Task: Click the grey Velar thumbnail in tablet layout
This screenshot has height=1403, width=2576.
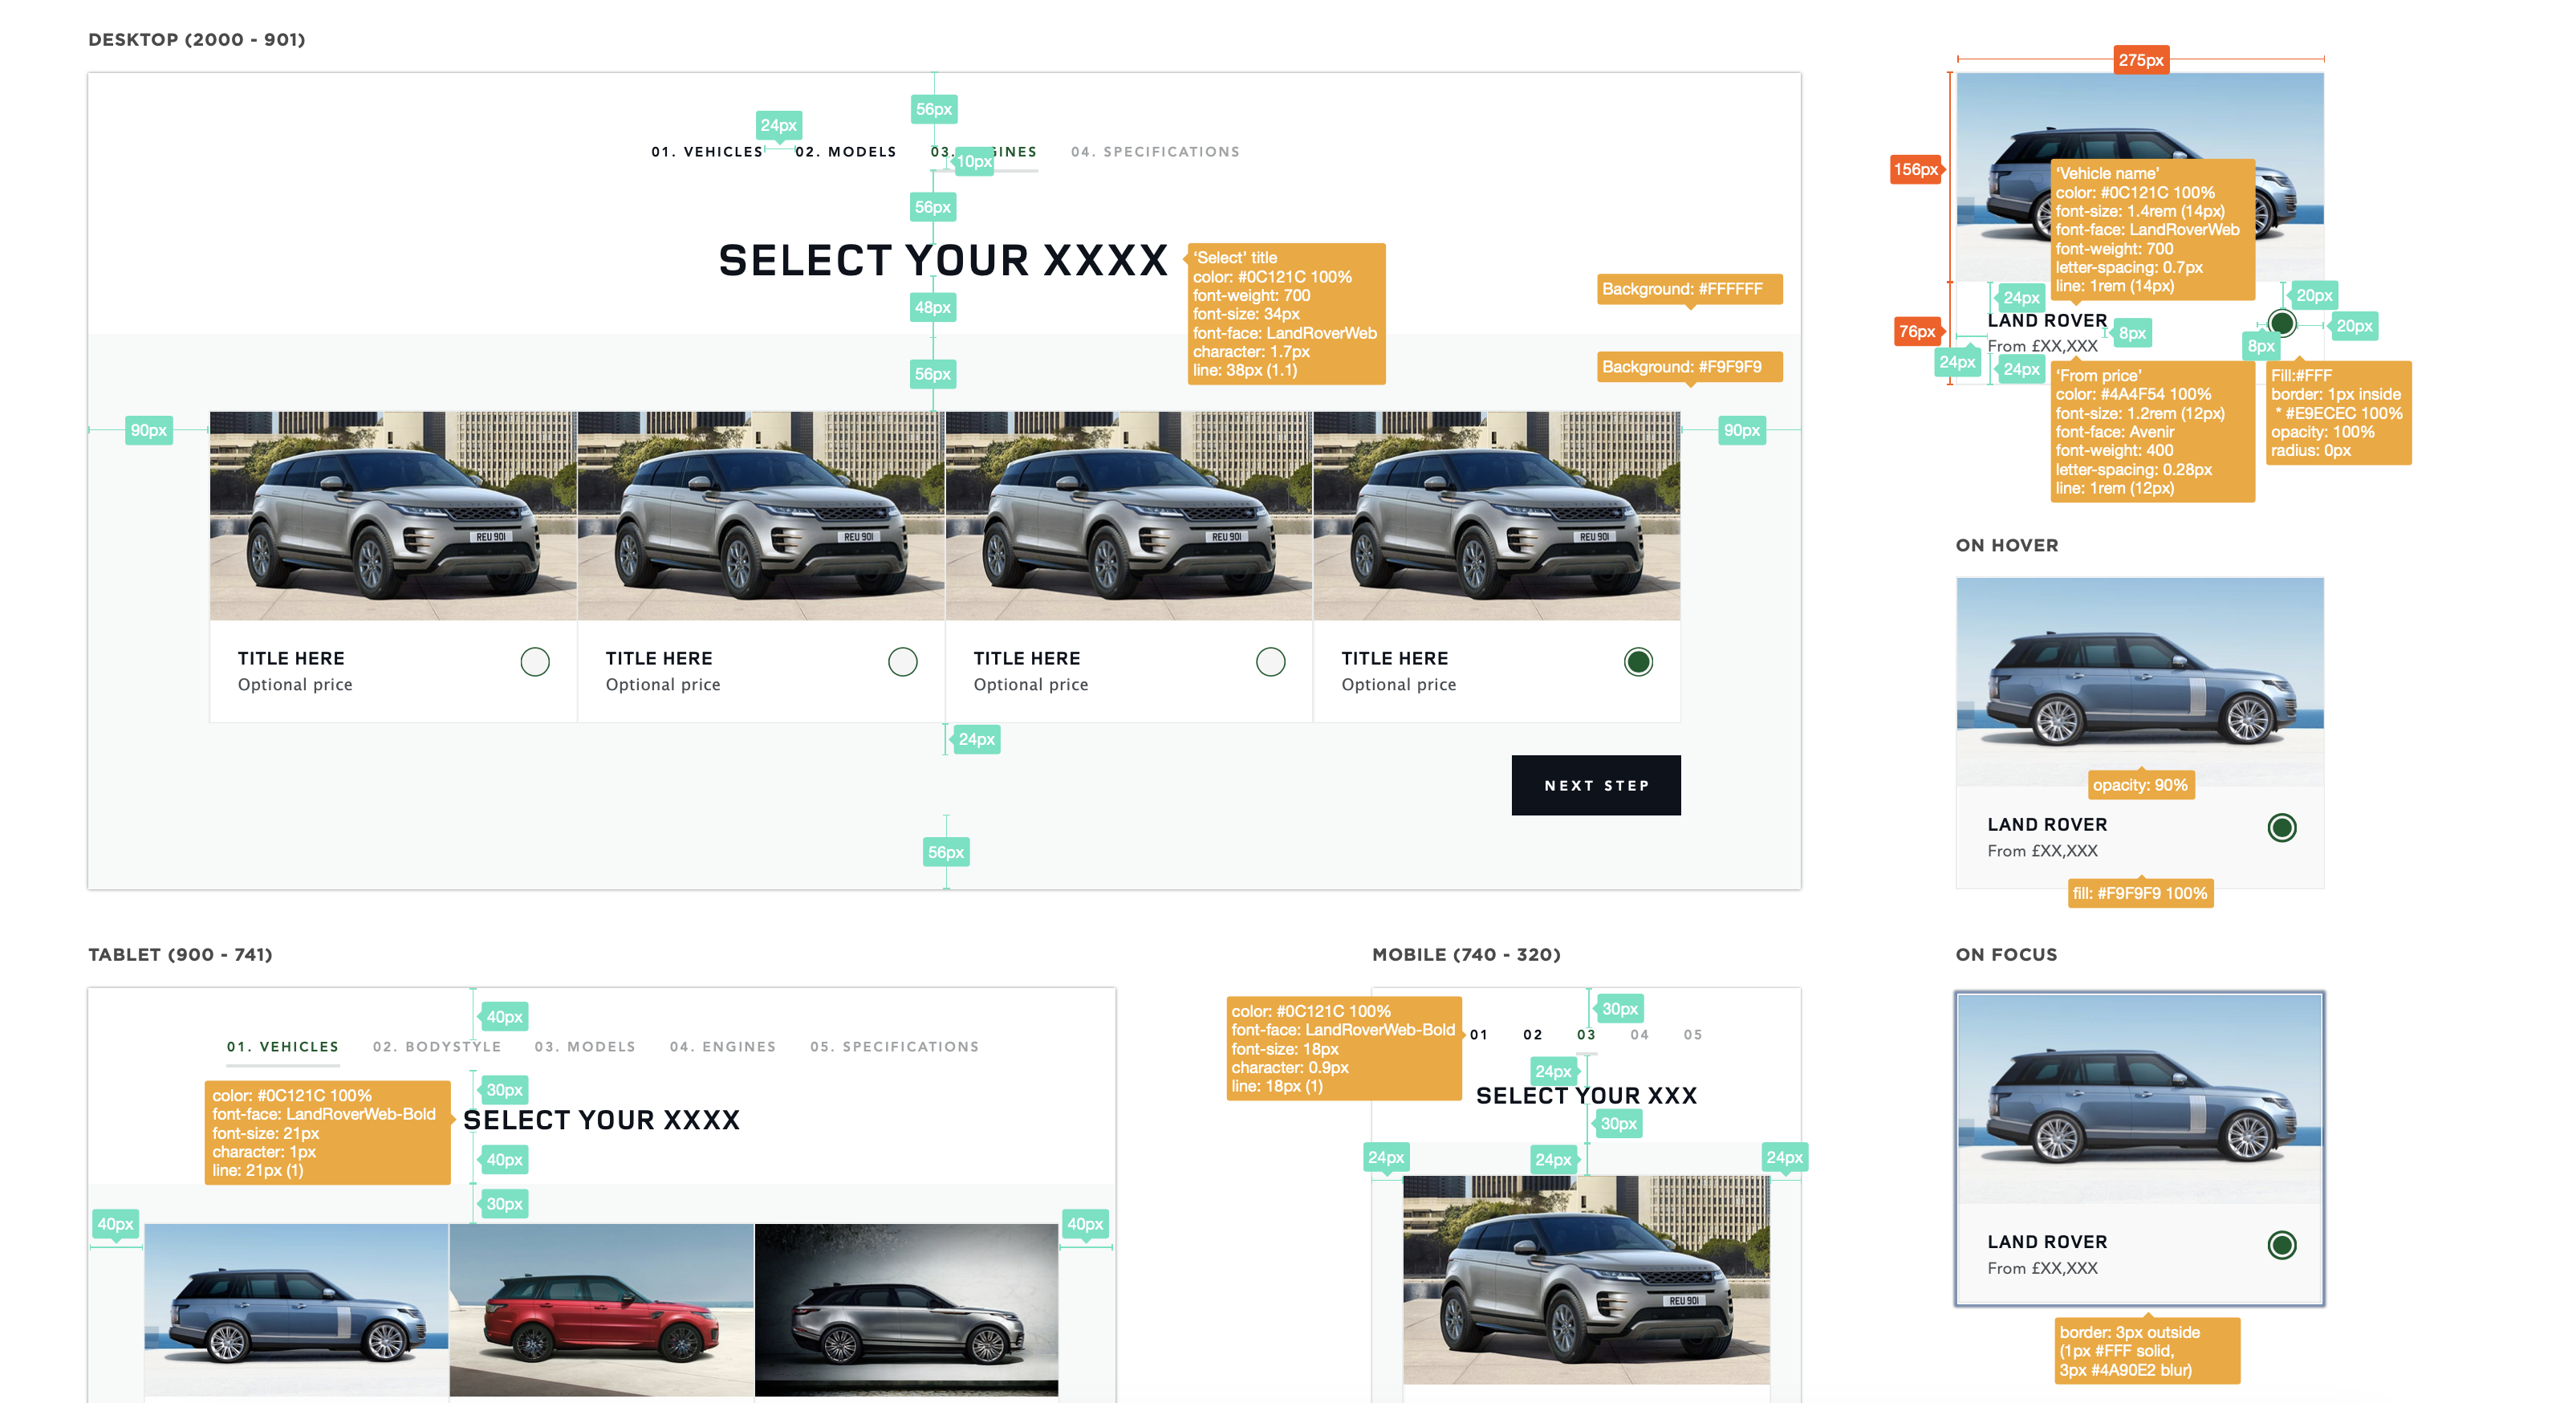Action: click(907, 1310)
